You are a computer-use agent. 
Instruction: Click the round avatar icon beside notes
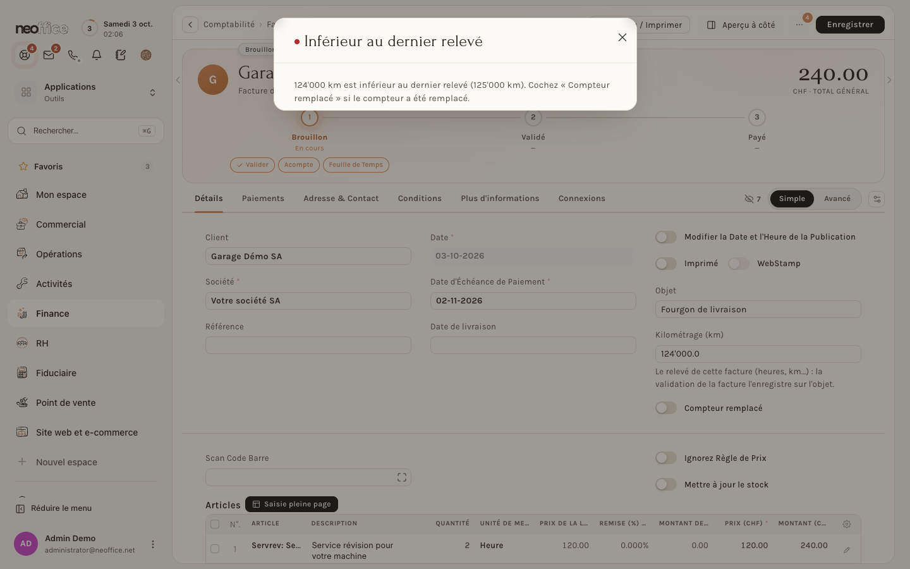point(146,55)
